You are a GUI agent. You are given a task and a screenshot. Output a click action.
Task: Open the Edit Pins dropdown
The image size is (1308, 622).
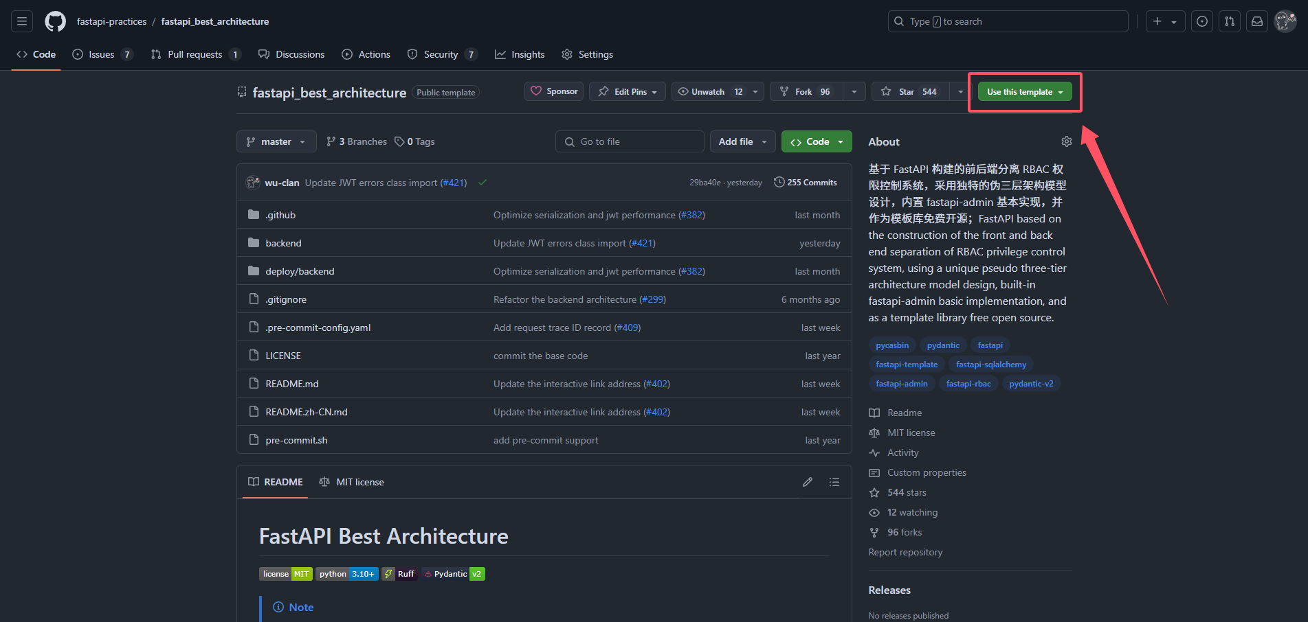(x=628, y=91)
